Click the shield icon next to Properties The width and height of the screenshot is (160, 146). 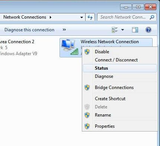pyautogui.click(x=87, y=126)
